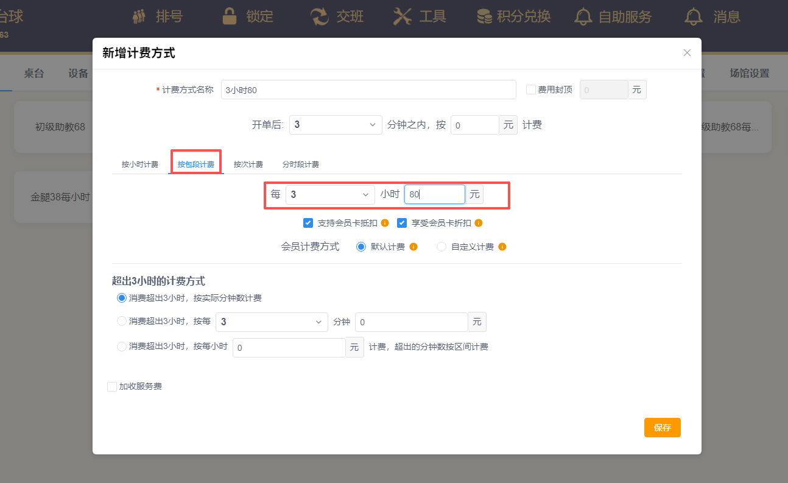Select the 自定义计费 radio button
Screen dimensions: 788x483
(x=441, y=247)
